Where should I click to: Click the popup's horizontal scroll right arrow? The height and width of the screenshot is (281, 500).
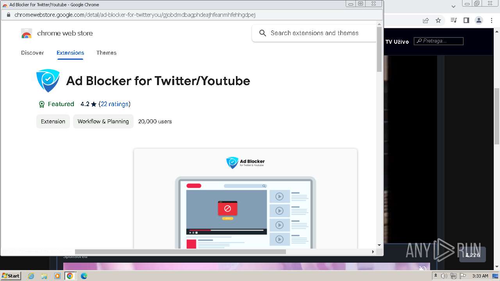click(373, 252)
